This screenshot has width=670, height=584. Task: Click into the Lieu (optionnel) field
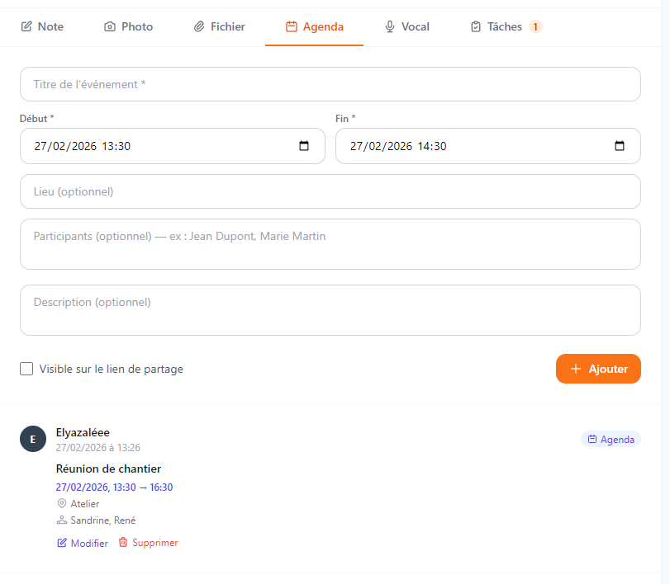330,191
